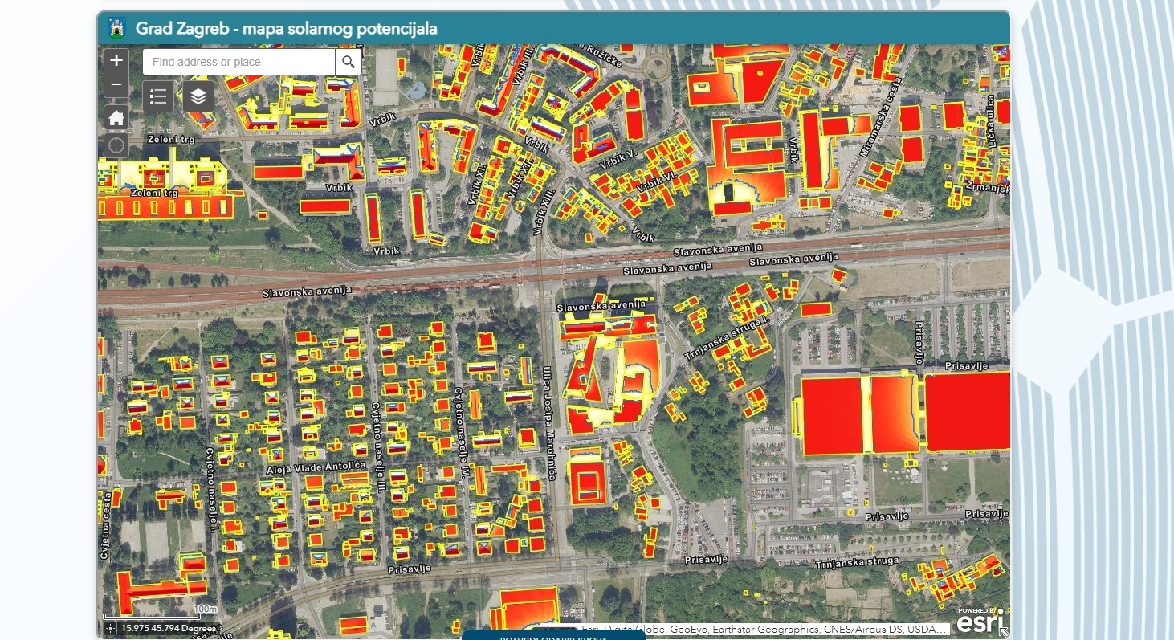
Task: Toggle the coordinate capture icon
Action: [110, 629]
